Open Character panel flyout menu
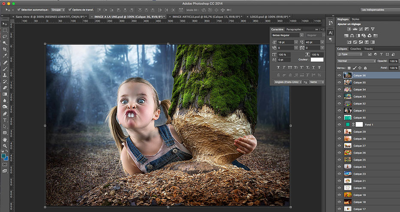 click(x=323, y=29)
